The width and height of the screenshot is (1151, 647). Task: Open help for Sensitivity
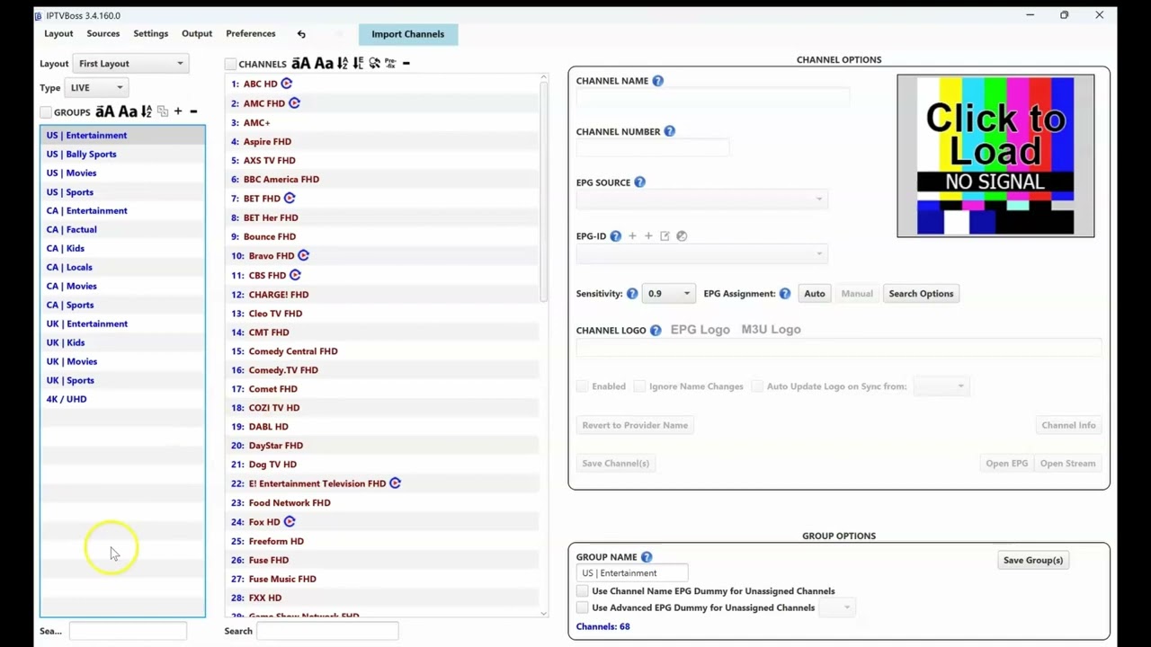(631, 294)
